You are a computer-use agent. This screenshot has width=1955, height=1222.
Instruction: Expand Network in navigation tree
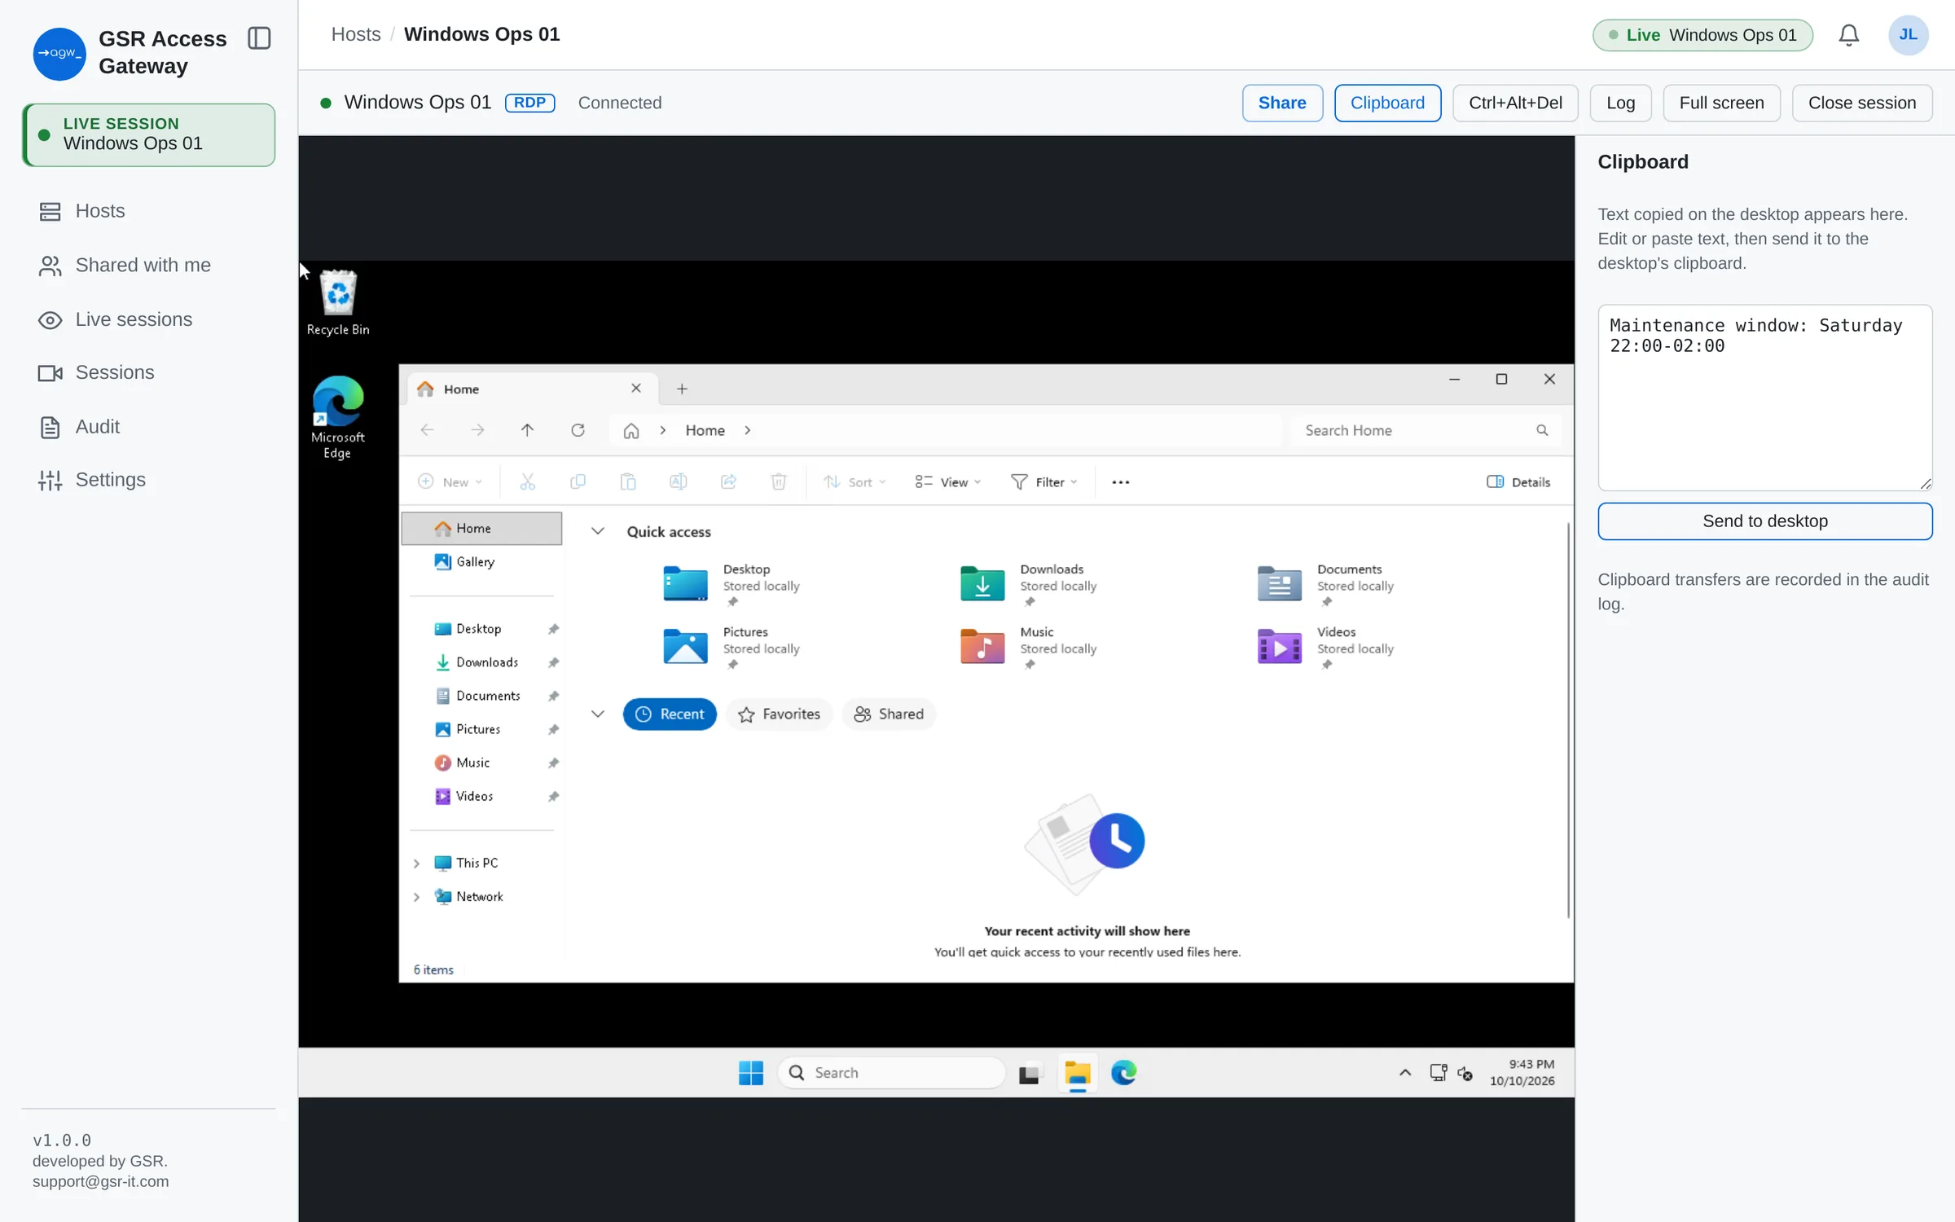click(x=416, y=897)
